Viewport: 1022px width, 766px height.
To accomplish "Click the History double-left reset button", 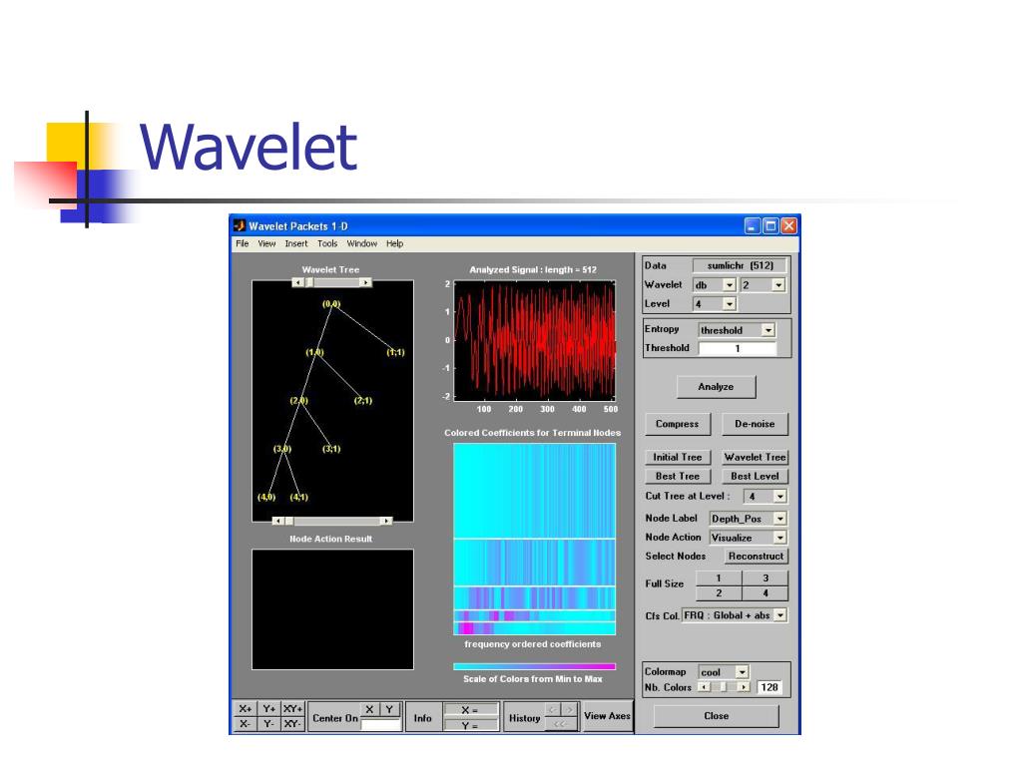I will tap(561, 724).
